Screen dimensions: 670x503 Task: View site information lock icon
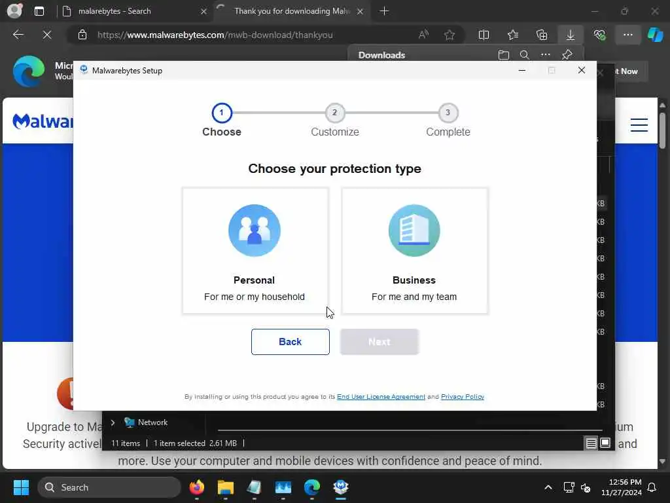pyautogui.click(x=82, y=35)
